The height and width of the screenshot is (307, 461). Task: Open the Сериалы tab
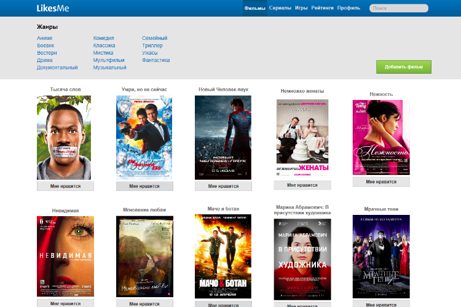(280, 8)
